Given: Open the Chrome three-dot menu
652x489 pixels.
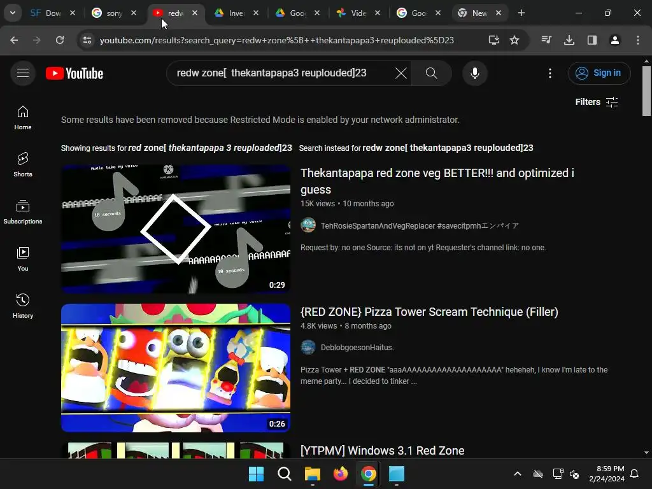Looking at the screenshot, I should (638, 40).
